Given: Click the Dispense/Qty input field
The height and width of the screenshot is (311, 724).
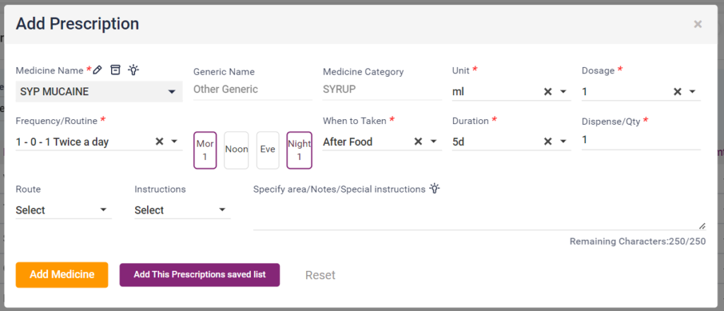Looking at the screenshot, I should point(640,140).
